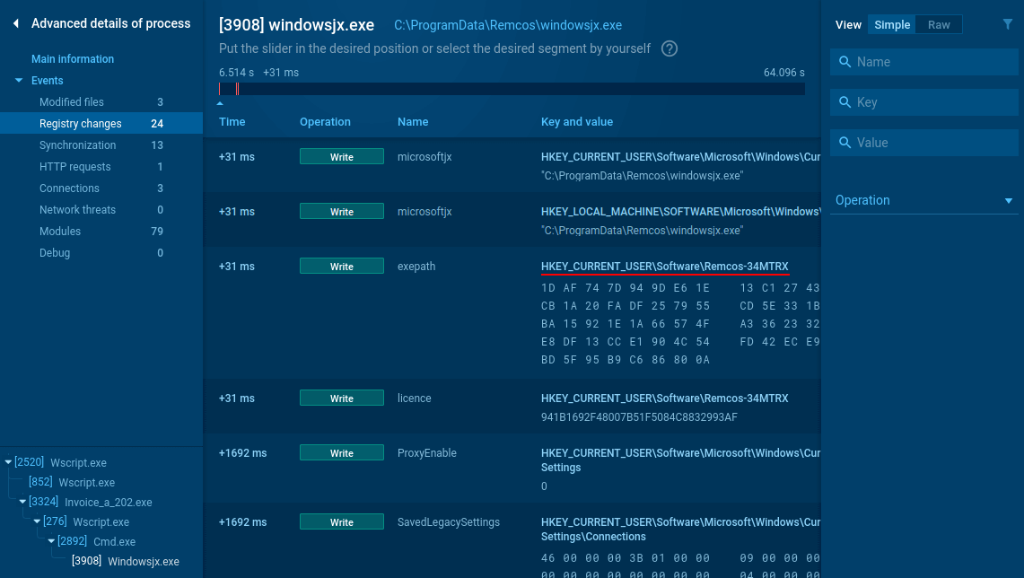Click the filter funnel icon
Image resolution: width=1024 pixels, height=578 pixels.
(x=1008, y=24)
